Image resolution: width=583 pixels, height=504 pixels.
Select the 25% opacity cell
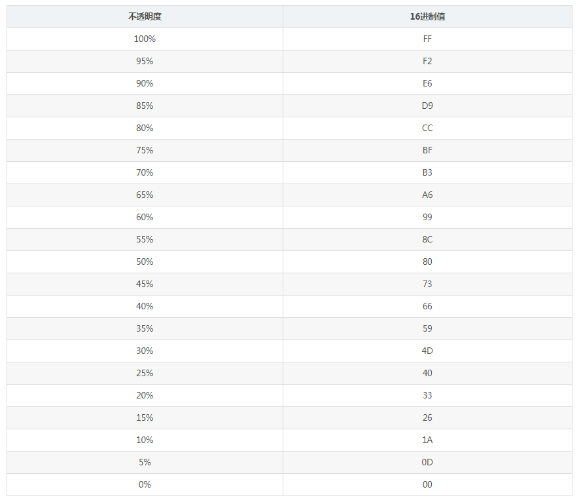(x=145, y=374)
